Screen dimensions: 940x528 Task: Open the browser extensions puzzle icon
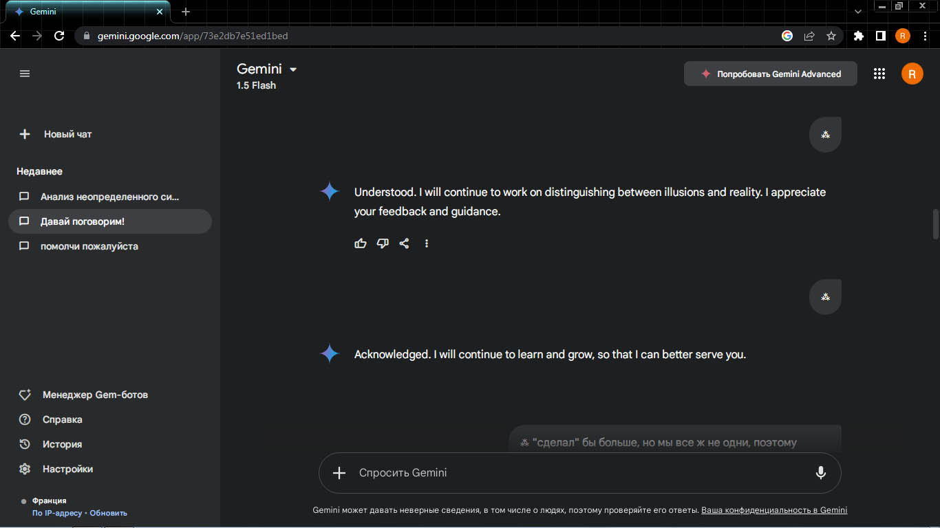858,36
